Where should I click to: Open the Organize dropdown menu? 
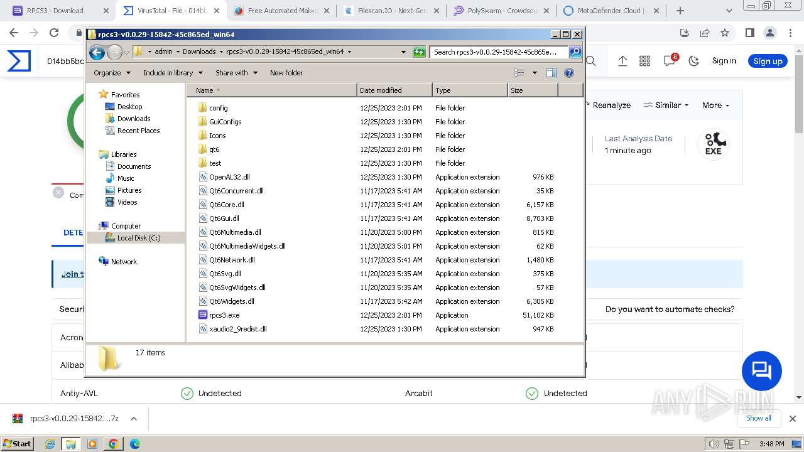point(112,73)
